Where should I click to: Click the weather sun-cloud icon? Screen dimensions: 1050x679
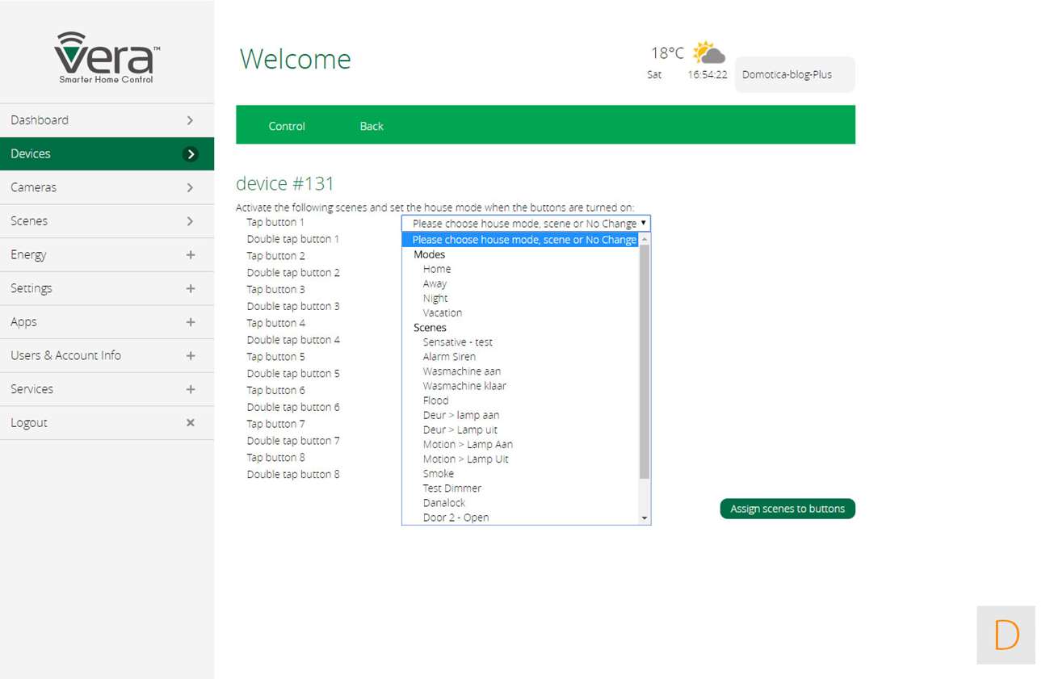(x=708, y=53)
